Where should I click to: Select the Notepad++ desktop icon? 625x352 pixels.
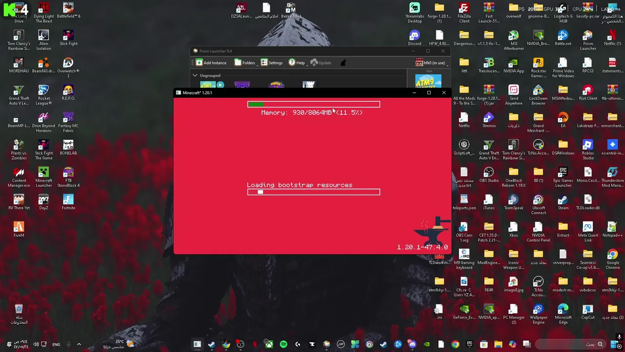612,230
